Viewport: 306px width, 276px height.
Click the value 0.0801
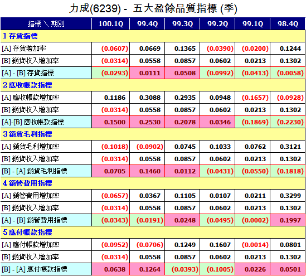coord(290,245)
